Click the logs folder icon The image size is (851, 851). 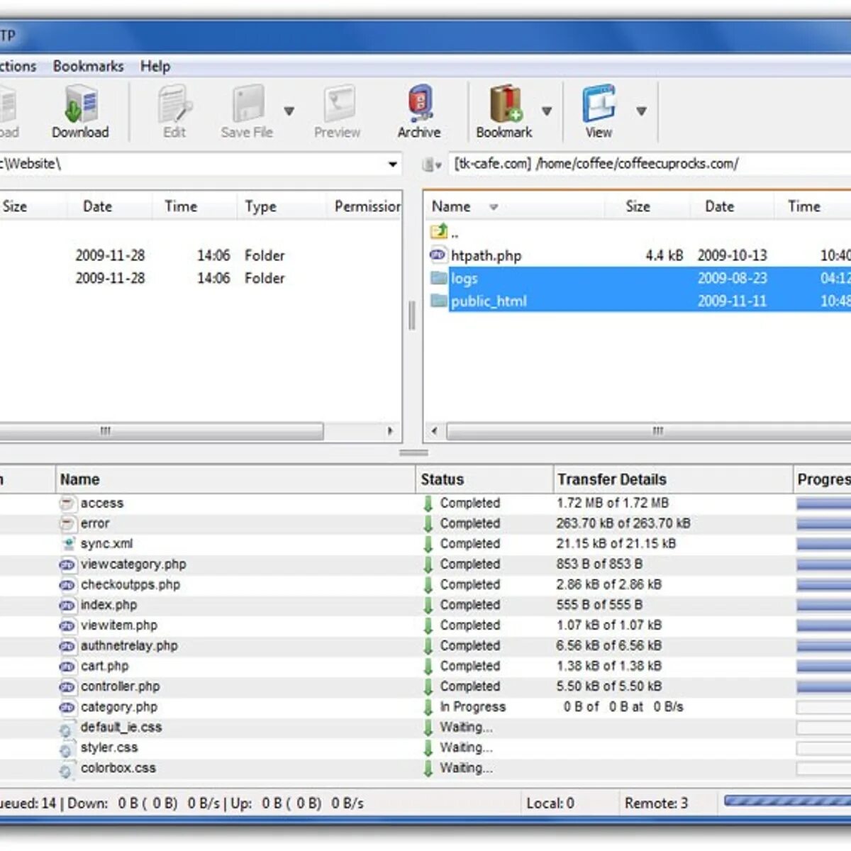(439, 277)
